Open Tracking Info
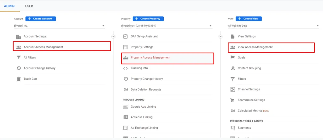 [x=139, y=68]
